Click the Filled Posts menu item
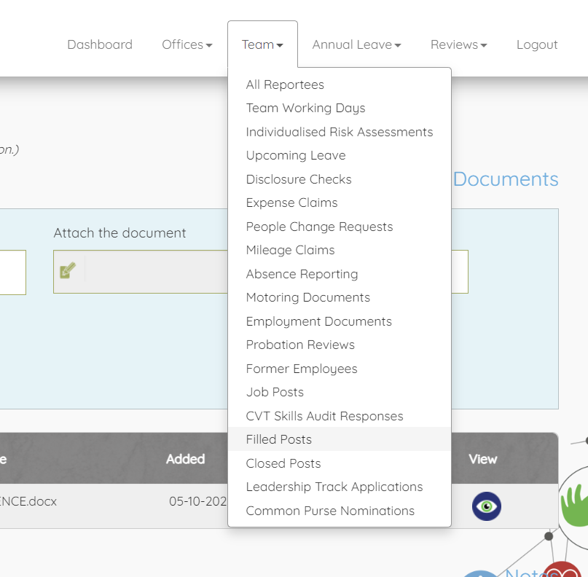The height and width of the screenshot is (577, 588). [278, 439]
